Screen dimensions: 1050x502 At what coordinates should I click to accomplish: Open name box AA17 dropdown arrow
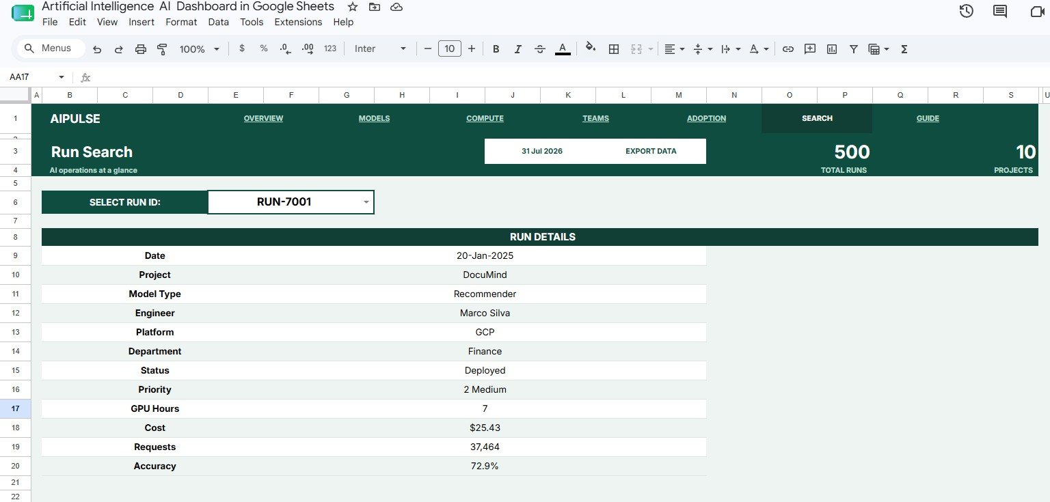click(x=62, y=77)
